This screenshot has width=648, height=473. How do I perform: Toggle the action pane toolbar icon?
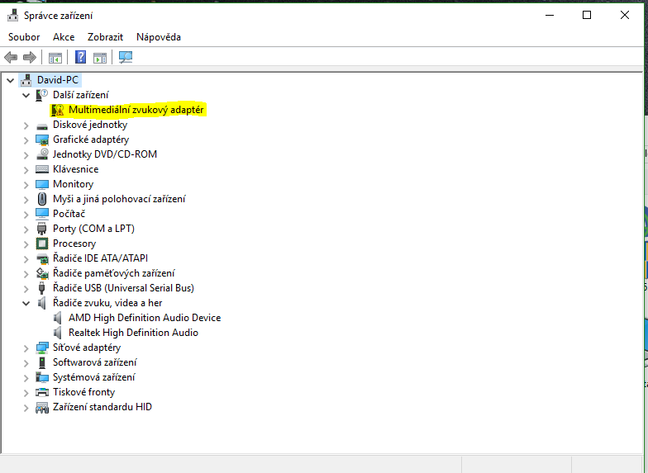99,58
